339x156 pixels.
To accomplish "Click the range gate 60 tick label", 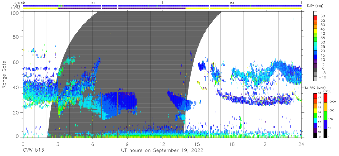I will click(16, 62).
